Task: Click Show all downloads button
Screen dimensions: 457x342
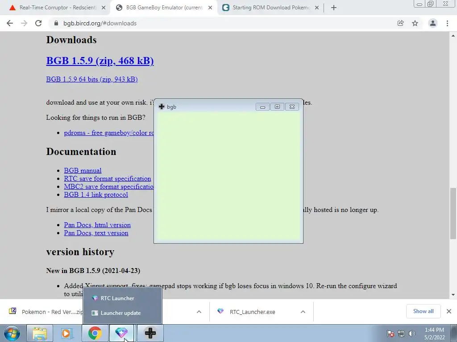Action: point(423,311)
